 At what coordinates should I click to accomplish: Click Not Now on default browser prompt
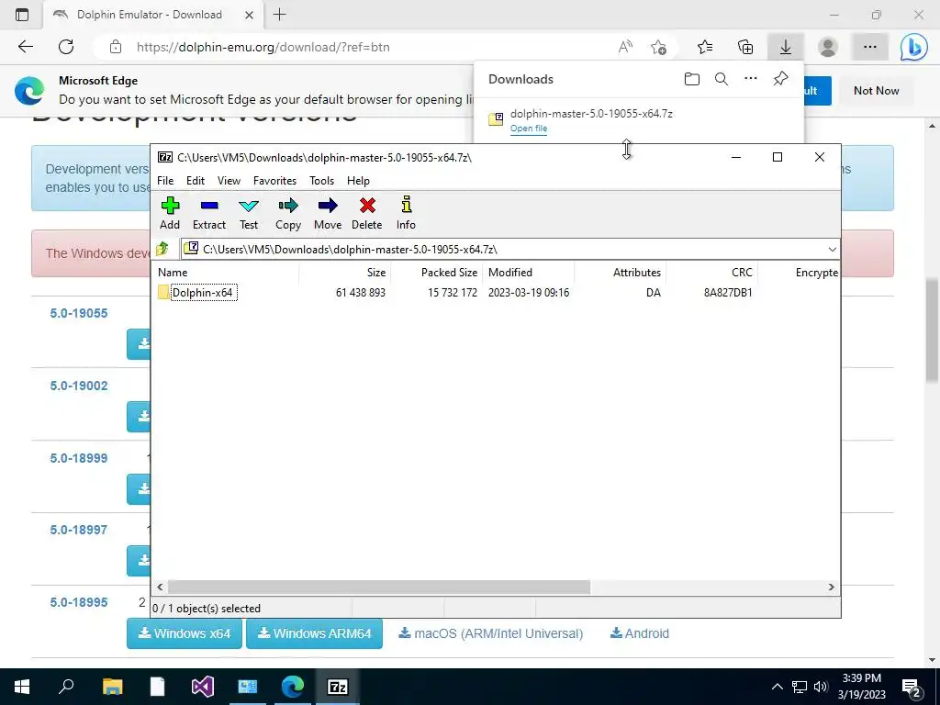click(x=876, y=91)
